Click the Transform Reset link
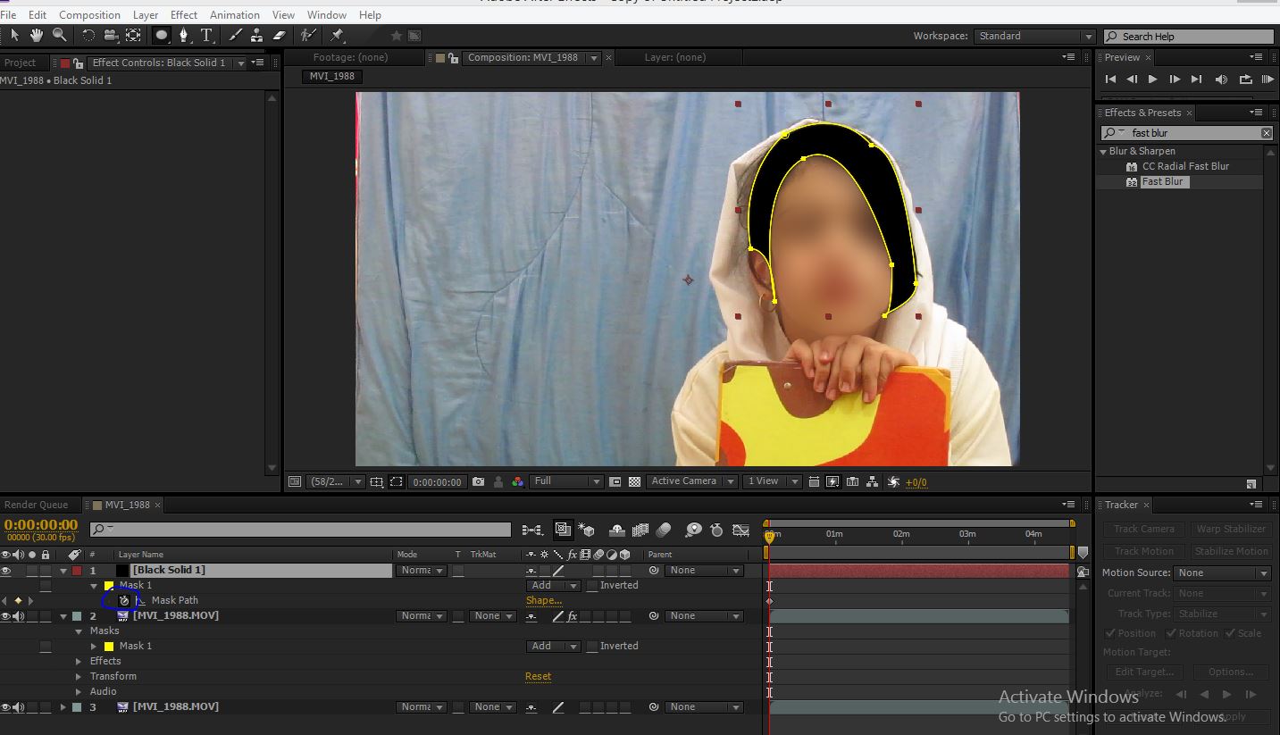 click(538, 676)
